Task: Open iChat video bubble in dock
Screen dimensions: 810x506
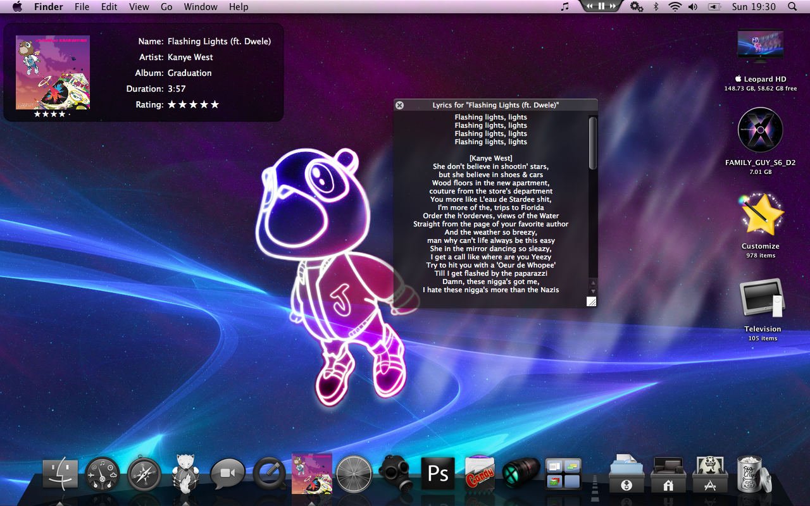Action: [x=228, y=474]
